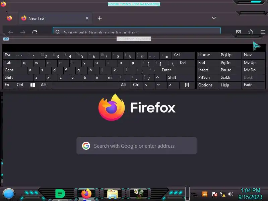
Task: Tap the PgDn key
Action: coord(230,63)
